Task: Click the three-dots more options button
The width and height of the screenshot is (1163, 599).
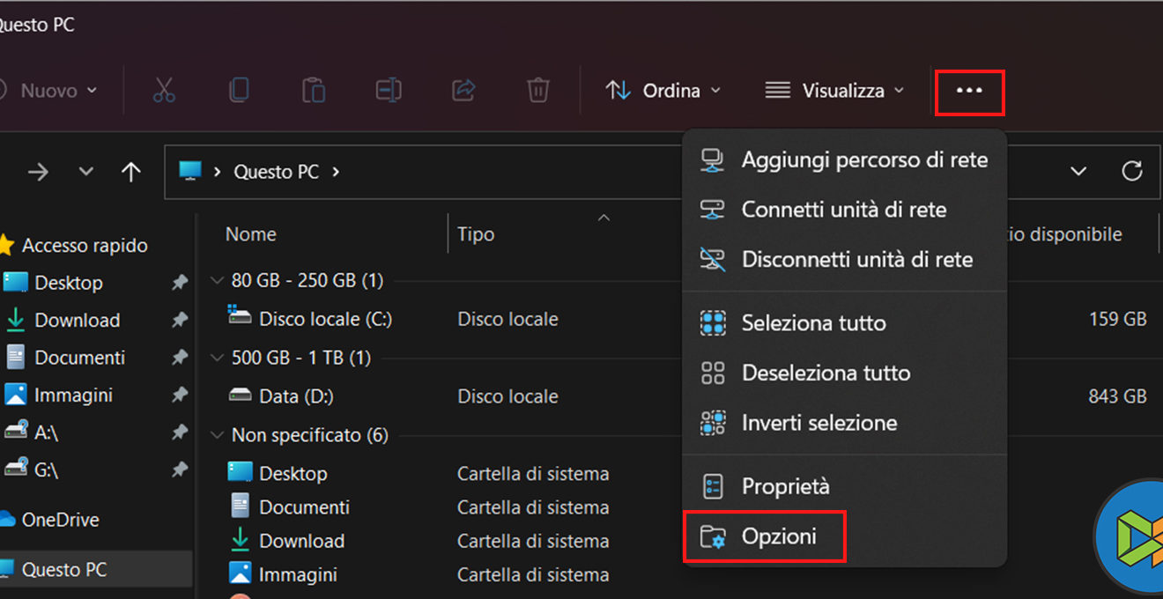Action: coord(969,91)
